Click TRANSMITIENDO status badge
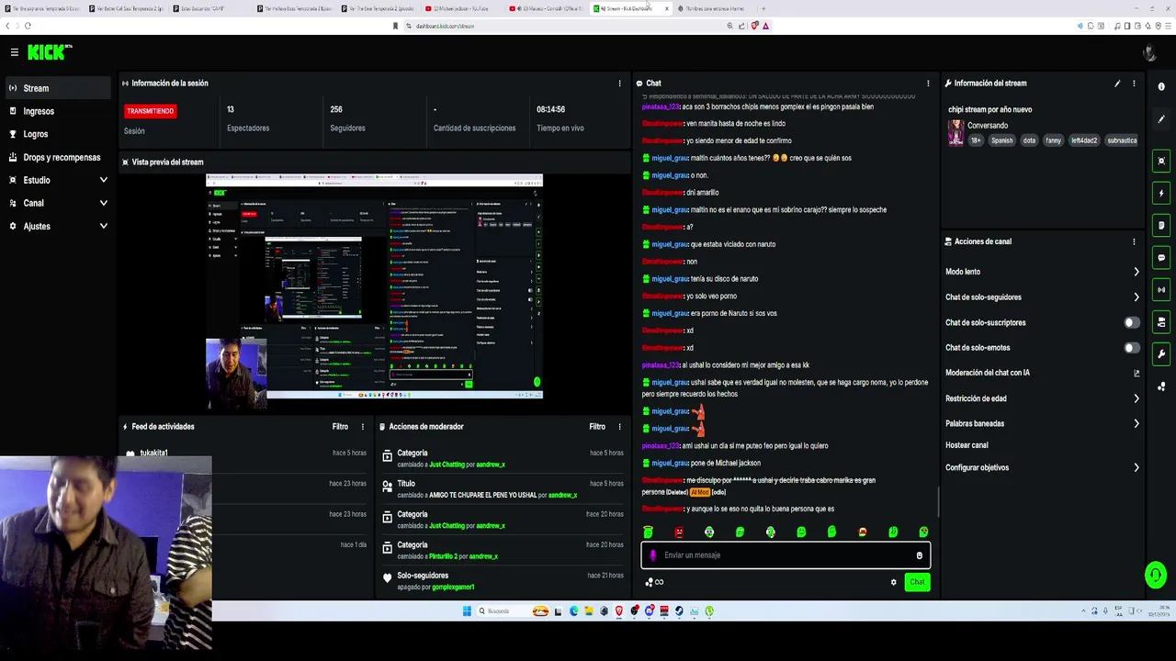The width and height of the screenshot is (1176, 661). coord(150,111)
